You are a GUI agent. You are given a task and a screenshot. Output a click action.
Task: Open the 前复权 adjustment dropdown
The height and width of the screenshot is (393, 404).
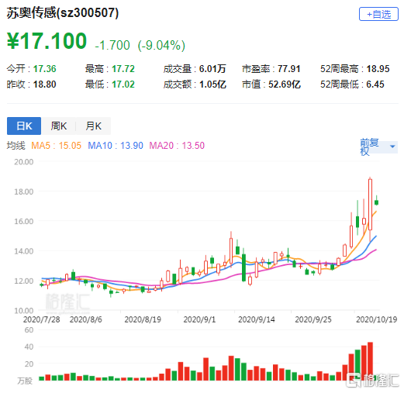coord(378,147)
